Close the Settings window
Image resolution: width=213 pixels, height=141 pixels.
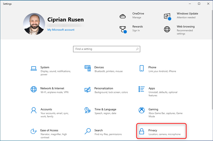click(x=208, y=4)
